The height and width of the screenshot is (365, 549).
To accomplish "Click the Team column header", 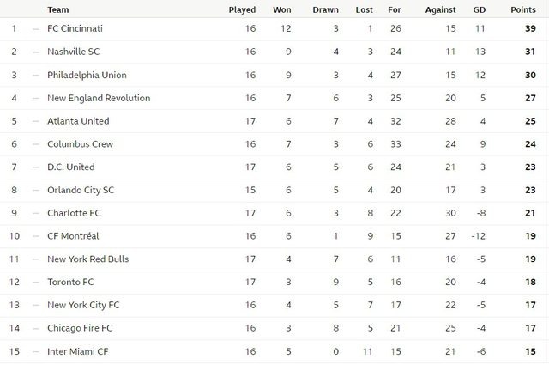I will click(58, 9).
